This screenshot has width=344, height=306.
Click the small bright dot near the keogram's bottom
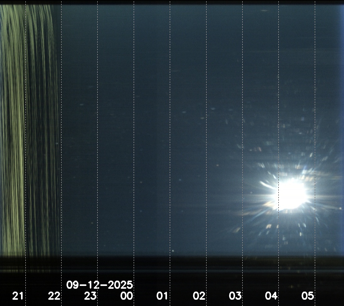[173, 251]
